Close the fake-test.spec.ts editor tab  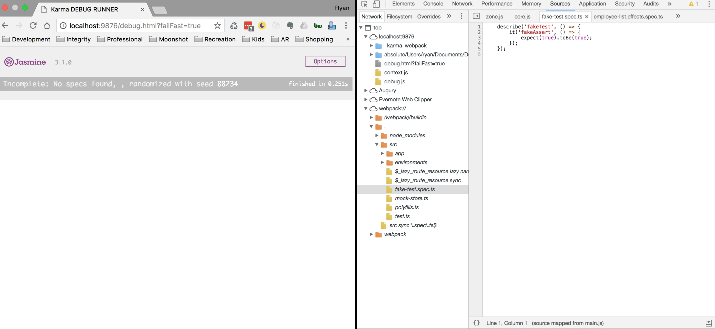click(x=587, y=17)
